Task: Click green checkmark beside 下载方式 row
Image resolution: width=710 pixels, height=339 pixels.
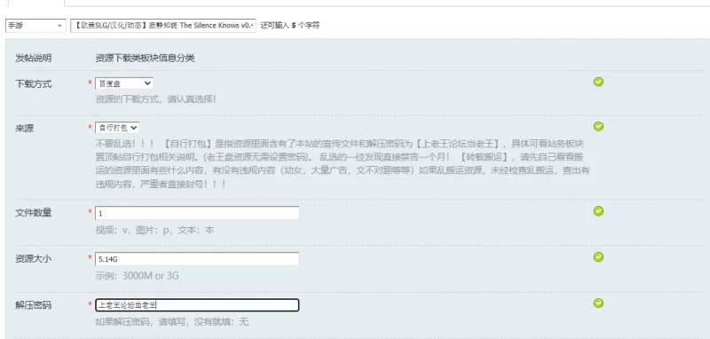Action: [x=598, y=82]
